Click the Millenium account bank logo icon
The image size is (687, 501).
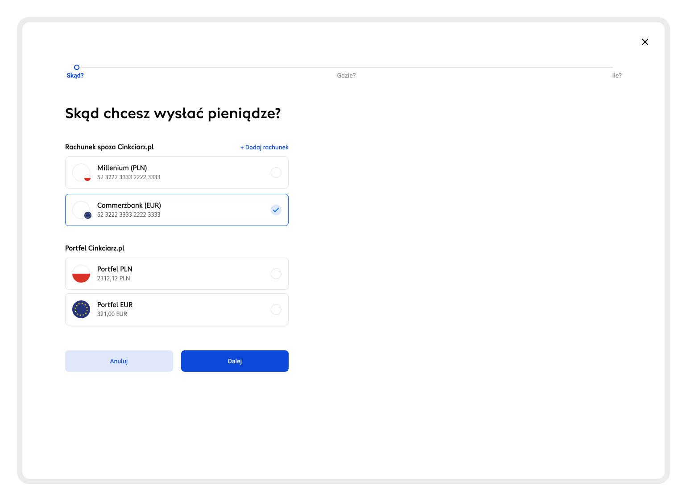(x=81, y=172)
